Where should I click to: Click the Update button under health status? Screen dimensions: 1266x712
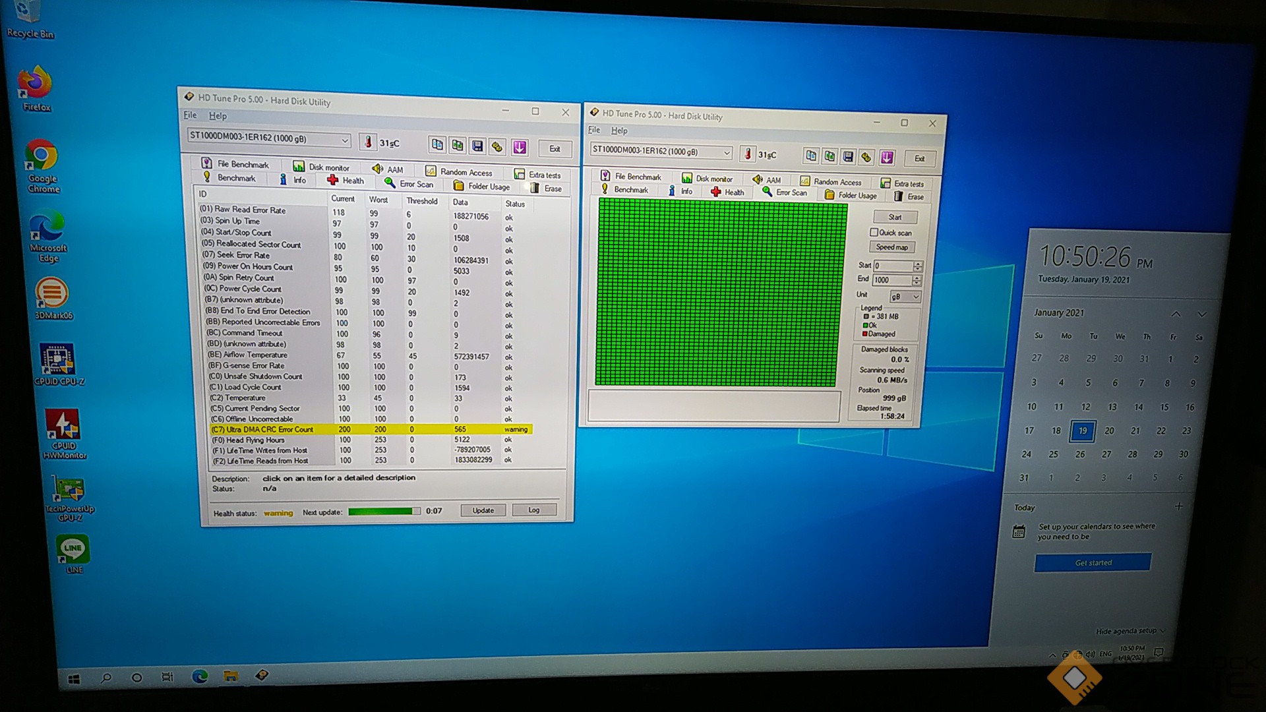point(483,510)
